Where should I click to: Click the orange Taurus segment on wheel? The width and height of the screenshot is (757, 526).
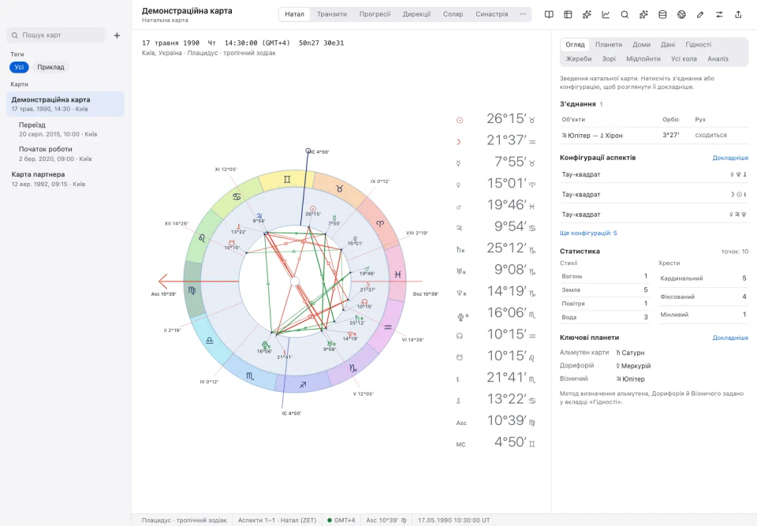[339, 188]
